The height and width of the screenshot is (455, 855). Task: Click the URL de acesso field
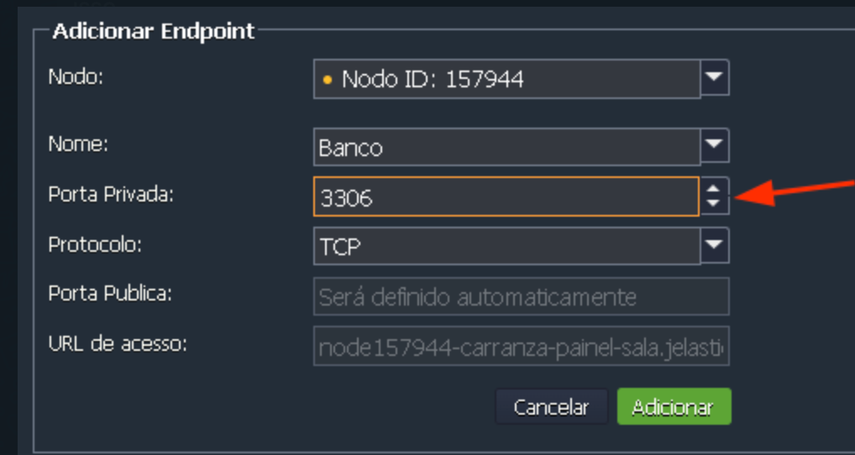(x=521, y=346)
